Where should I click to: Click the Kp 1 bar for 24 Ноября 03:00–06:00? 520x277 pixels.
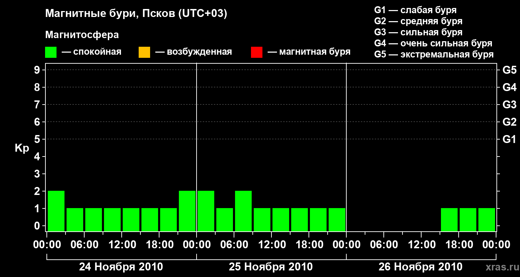pyautogui.click(x=75, y=220)
